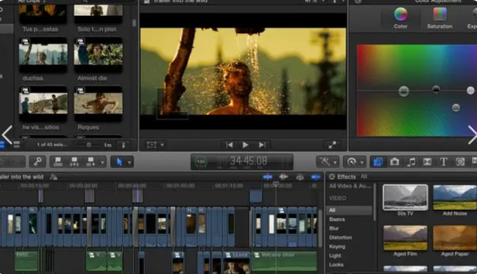Select the Aged Film effect thumbnail
477x274 pixels.
(x=405, y=237)
